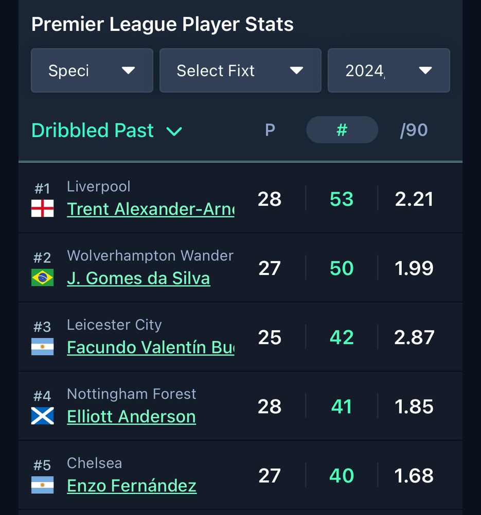481x515 pixels.
Task: Click Brazil flag icon beside J. Gomes da Silva
Action: point(42,278)
